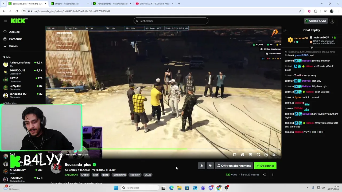Open video player settings gear
This screenshot has height=192, width=342.
coord(274,155)
